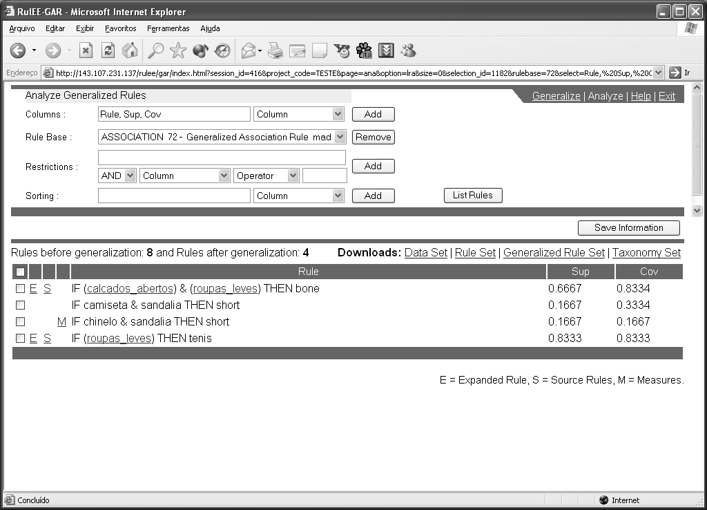Open the AND logical operator dropdown
The image size is (707, 510).
130,176
